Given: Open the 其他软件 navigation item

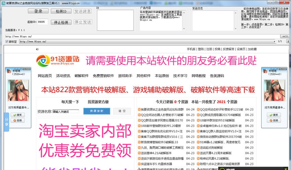Looking at the screenshot, I should (143, 76).
